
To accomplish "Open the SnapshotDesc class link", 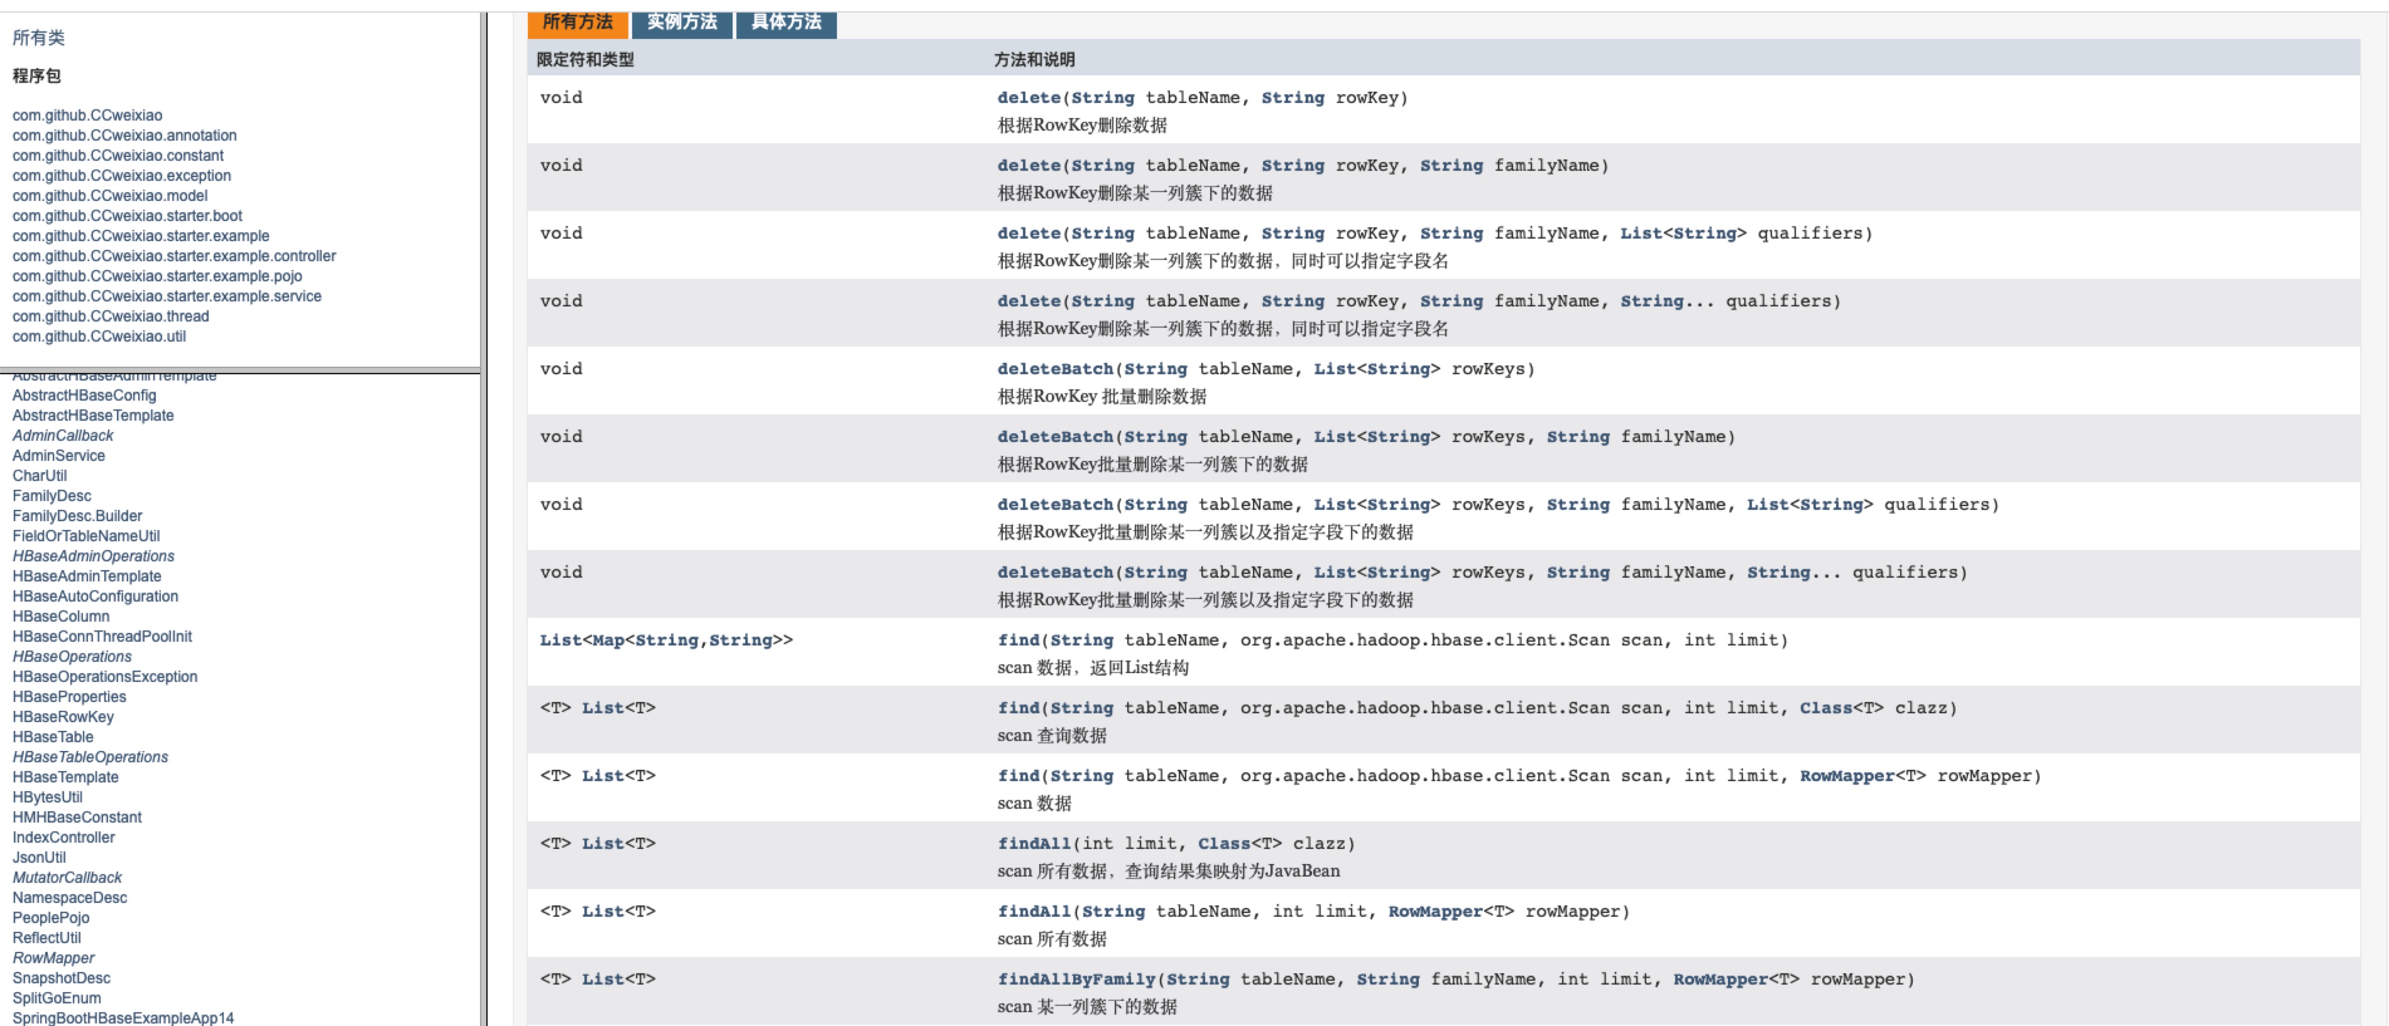I will coord(61,978).
